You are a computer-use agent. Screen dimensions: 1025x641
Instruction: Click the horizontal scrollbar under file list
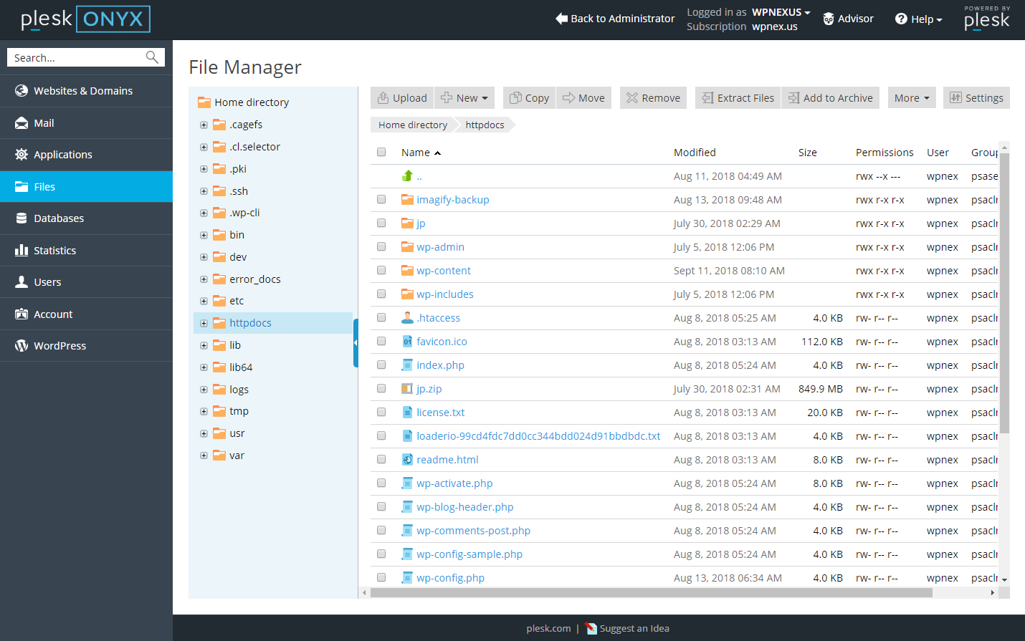pos(652,593)
